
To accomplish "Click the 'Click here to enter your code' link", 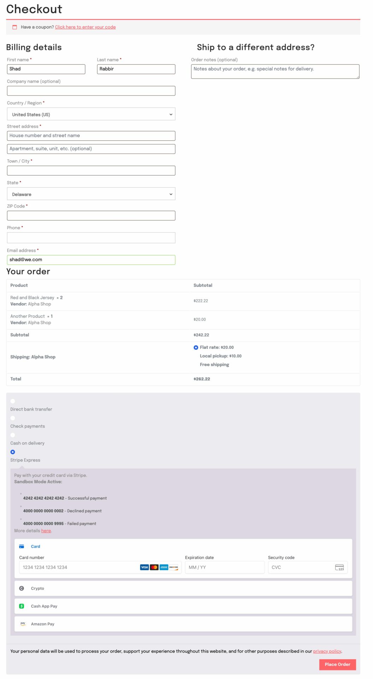I will (x=85, y=27).
